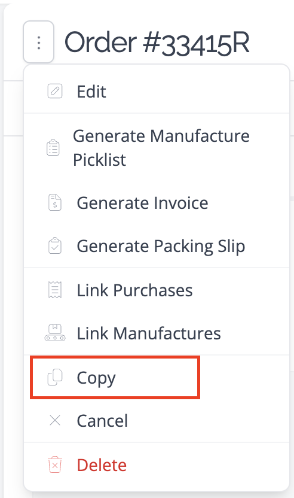Screen dimensions: 294x498
Task: Click the clipboard list picklist icon
Action: pos(53,148)
